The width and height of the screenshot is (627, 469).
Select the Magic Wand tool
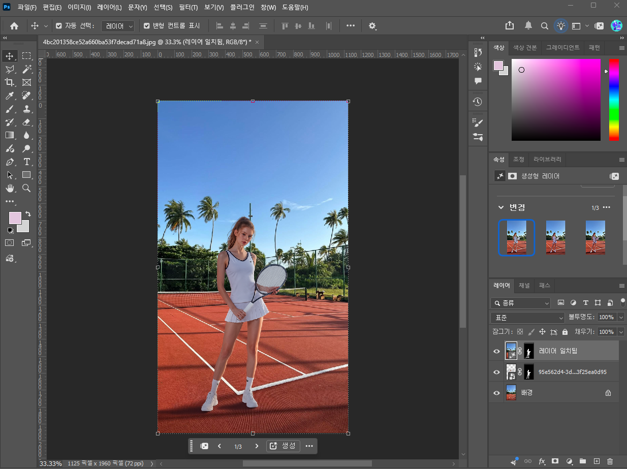click(x=26, y=69)
